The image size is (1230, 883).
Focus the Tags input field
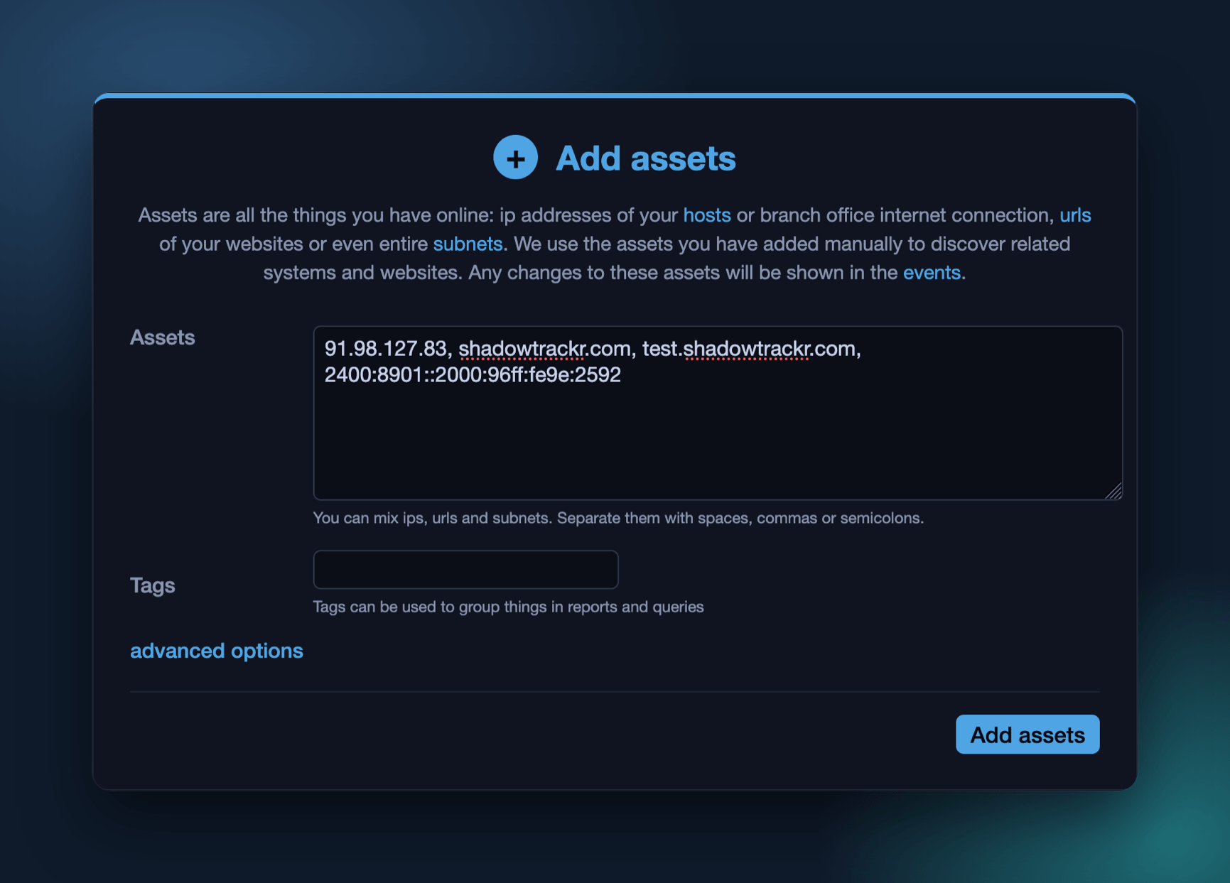tap(465, 569)
